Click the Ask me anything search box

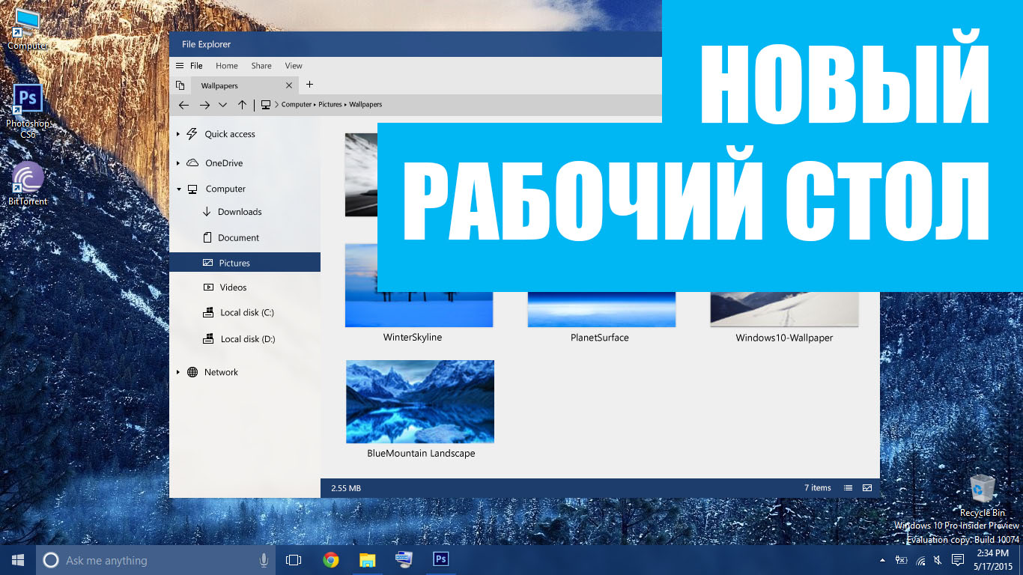(x=155, y=560)
